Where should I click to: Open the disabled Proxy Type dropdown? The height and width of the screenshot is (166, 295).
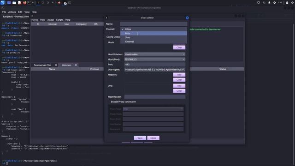[153, 109]
